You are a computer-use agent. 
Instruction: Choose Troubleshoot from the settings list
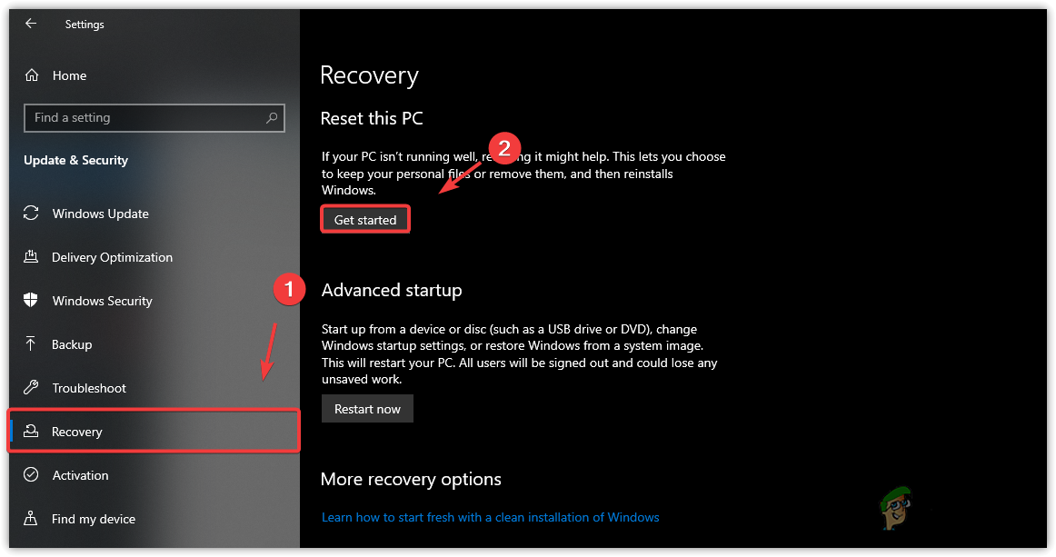[88, 388]
